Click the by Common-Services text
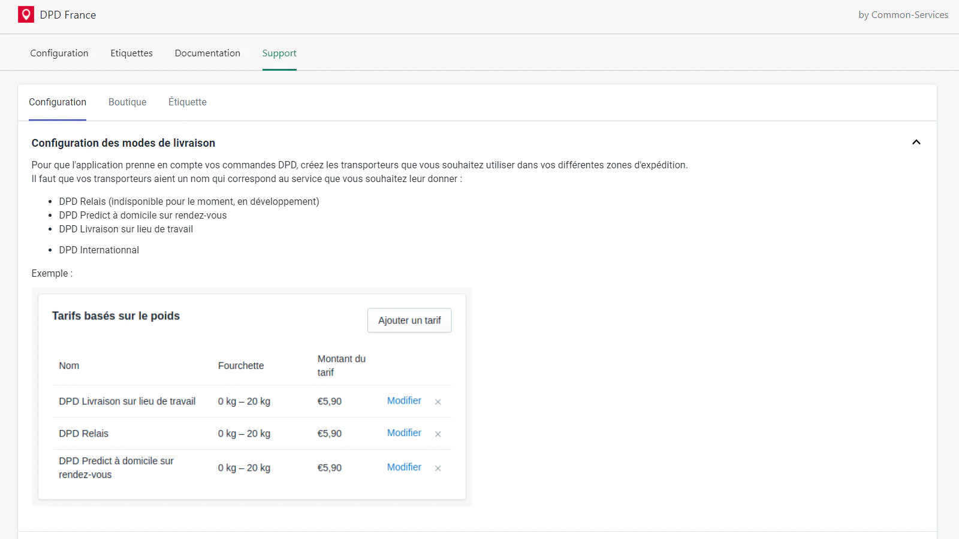This screenshot has width=959, height=539. click(x=903, y=15)
